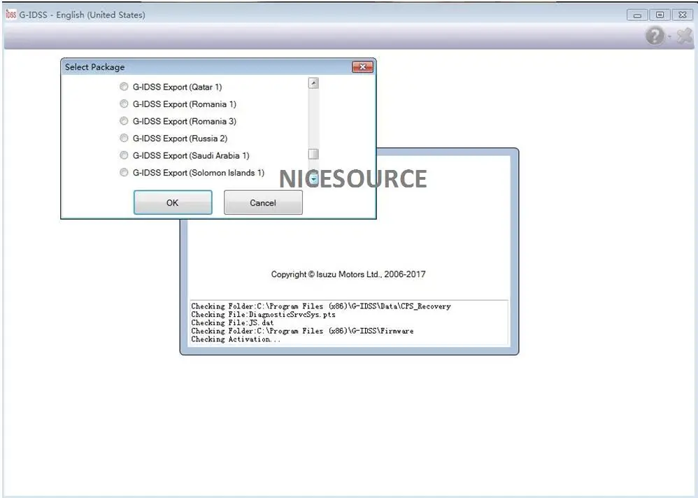Cancel the Select Package dialog
698x498 pixels.
tap(263, 203)
